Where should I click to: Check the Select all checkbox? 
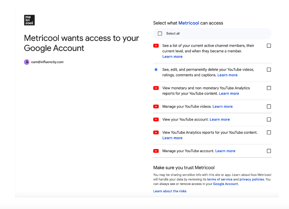click(160, 34)
